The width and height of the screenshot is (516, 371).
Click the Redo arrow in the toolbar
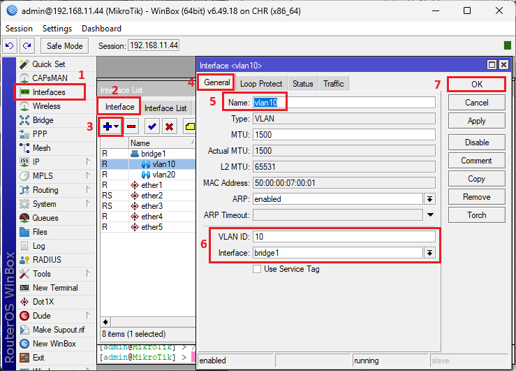[x=27, y=45]
